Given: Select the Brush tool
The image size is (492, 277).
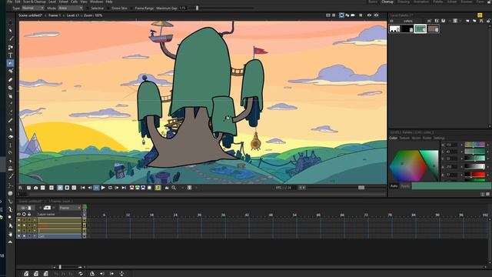Looking at the screenshot, I should 11,38.
